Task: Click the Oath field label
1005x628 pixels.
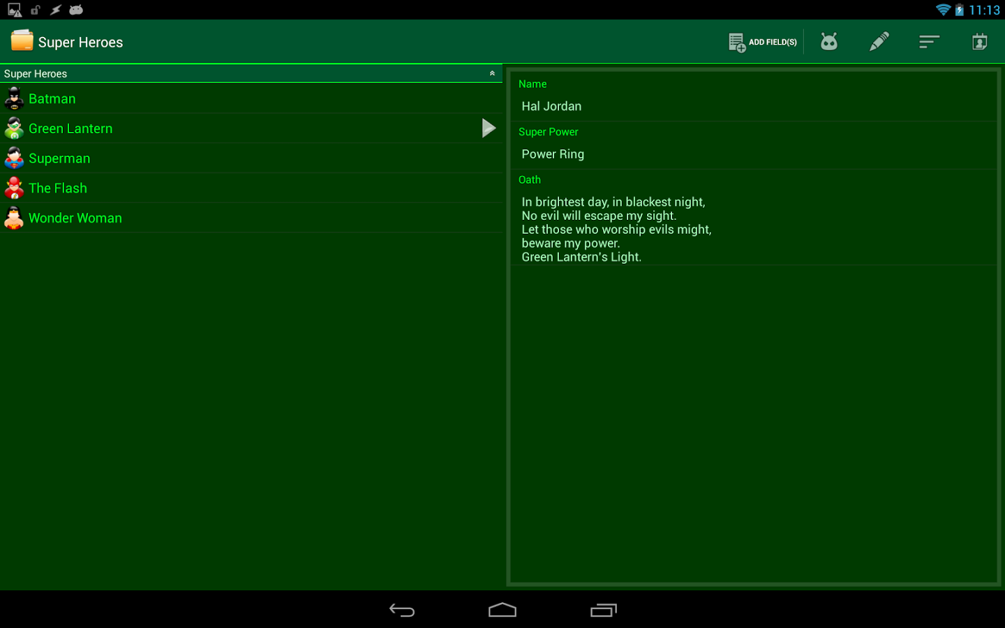Action: point(529,179)
